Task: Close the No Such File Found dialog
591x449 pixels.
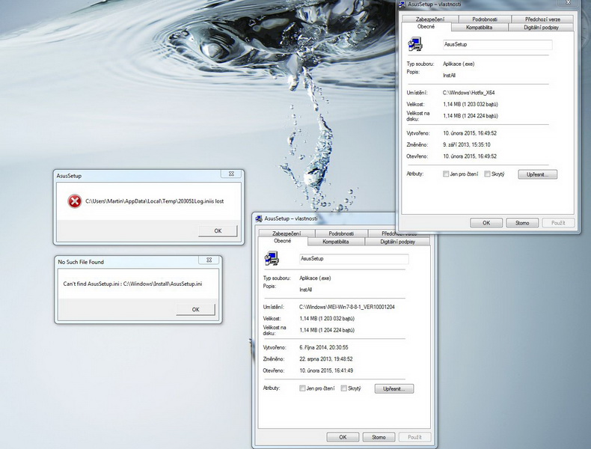Action: 209,260
